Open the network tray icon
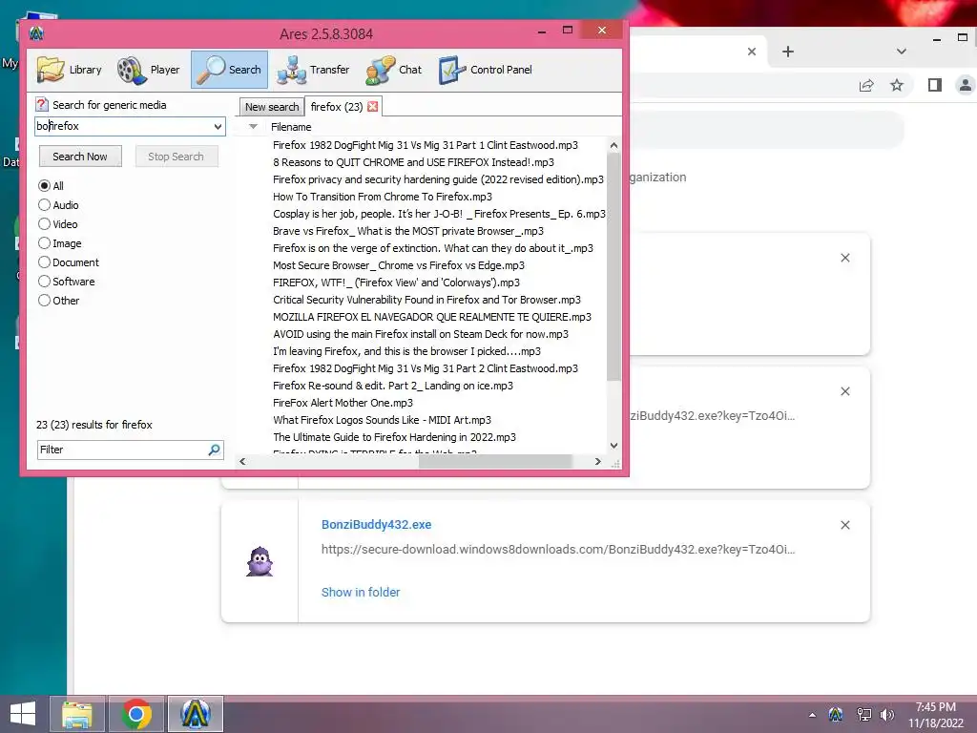 (x=863, y=714)
